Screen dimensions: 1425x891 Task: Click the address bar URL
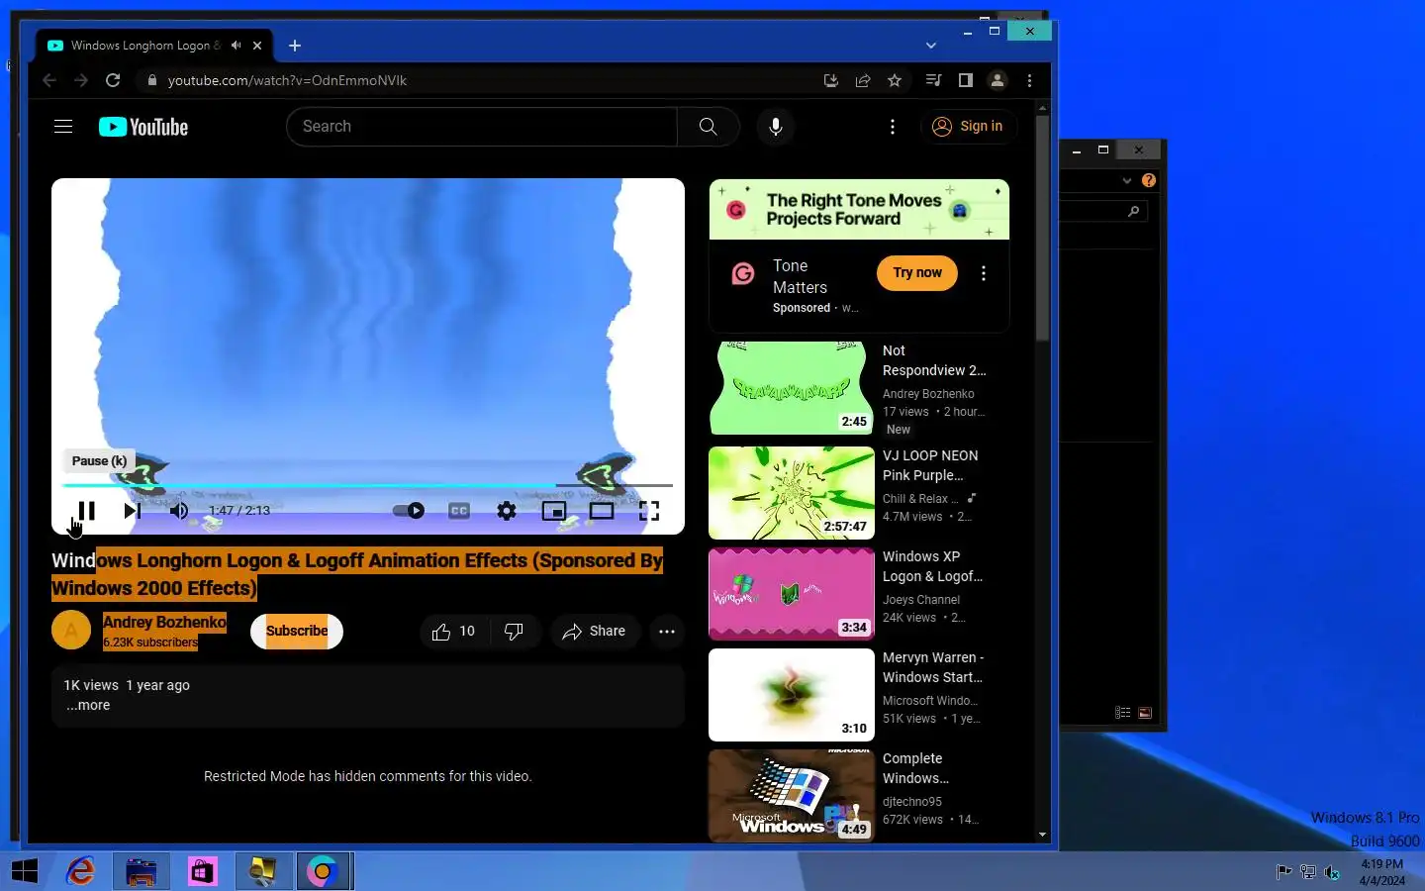287,80
